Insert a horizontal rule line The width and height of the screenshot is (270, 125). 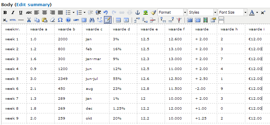tap(21, 20)
